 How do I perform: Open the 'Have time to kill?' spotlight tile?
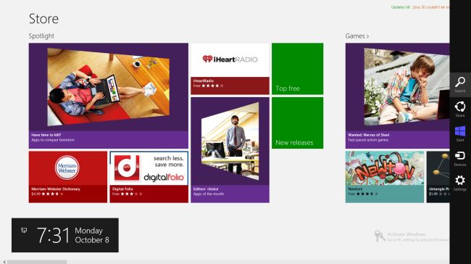[x=109, y=96]
